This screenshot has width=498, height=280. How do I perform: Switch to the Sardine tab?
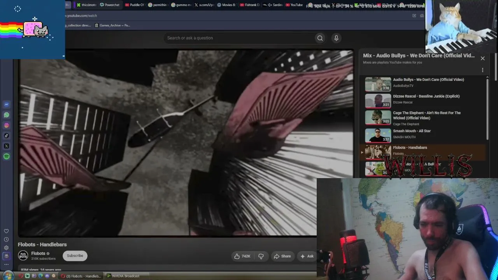(x=273, y=5)
